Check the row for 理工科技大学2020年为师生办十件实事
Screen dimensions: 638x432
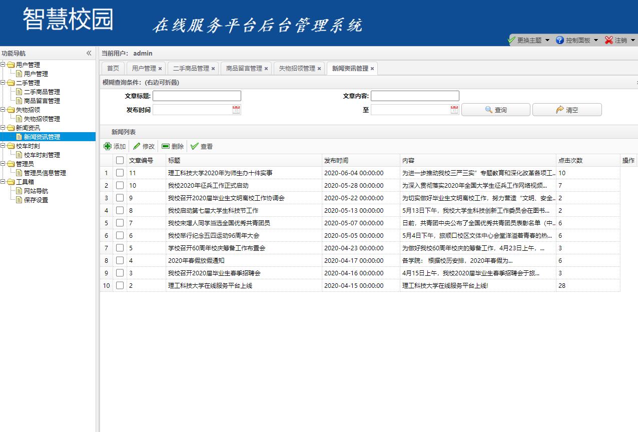120,173
